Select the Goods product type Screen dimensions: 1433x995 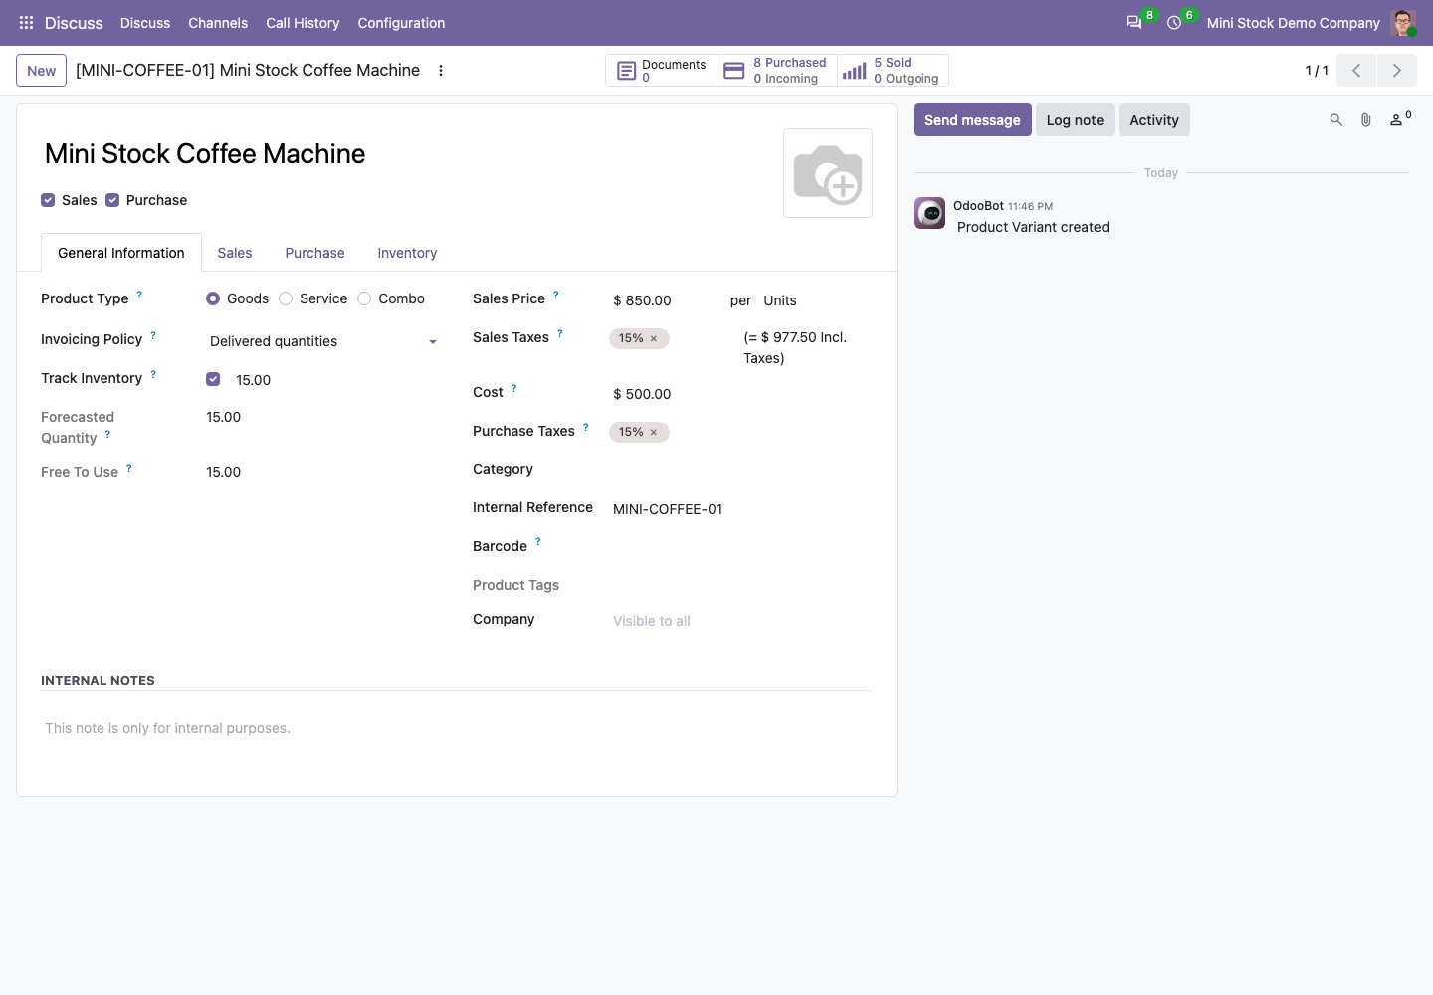213,298
